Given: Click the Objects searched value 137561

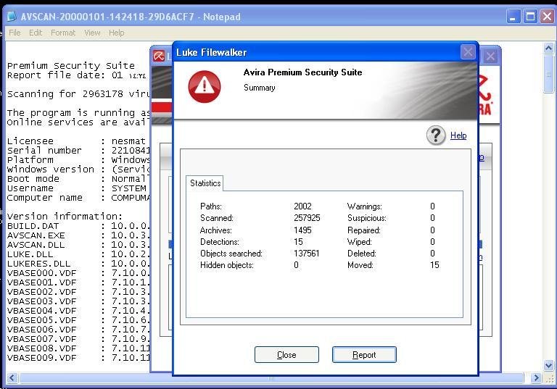Looking at the screenshot, I should coord(307,254).
